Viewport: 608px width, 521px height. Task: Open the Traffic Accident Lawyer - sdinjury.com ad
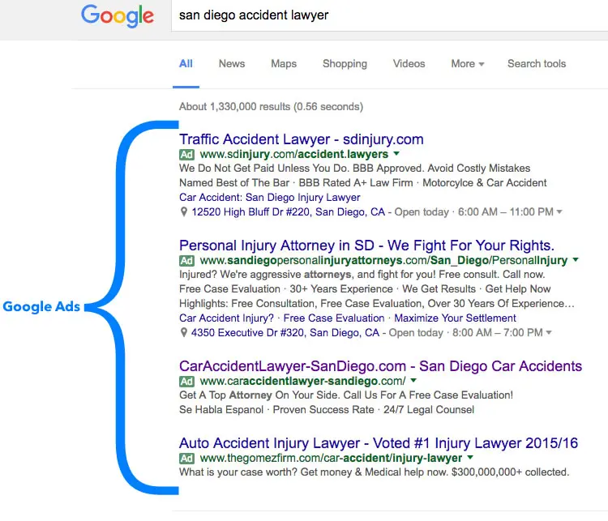point(301,139)
